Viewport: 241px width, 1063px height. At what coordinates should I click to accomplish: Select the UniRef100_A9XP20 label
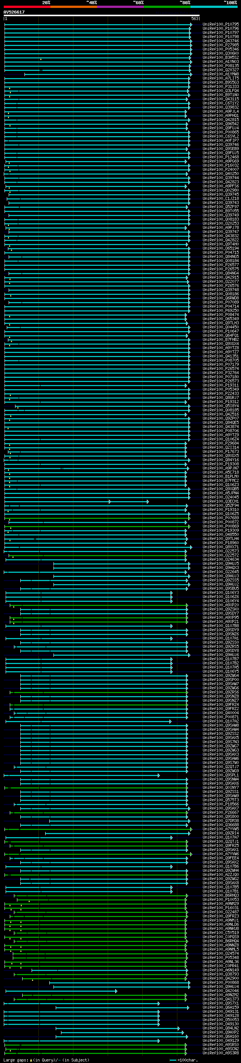pos(221,605)
